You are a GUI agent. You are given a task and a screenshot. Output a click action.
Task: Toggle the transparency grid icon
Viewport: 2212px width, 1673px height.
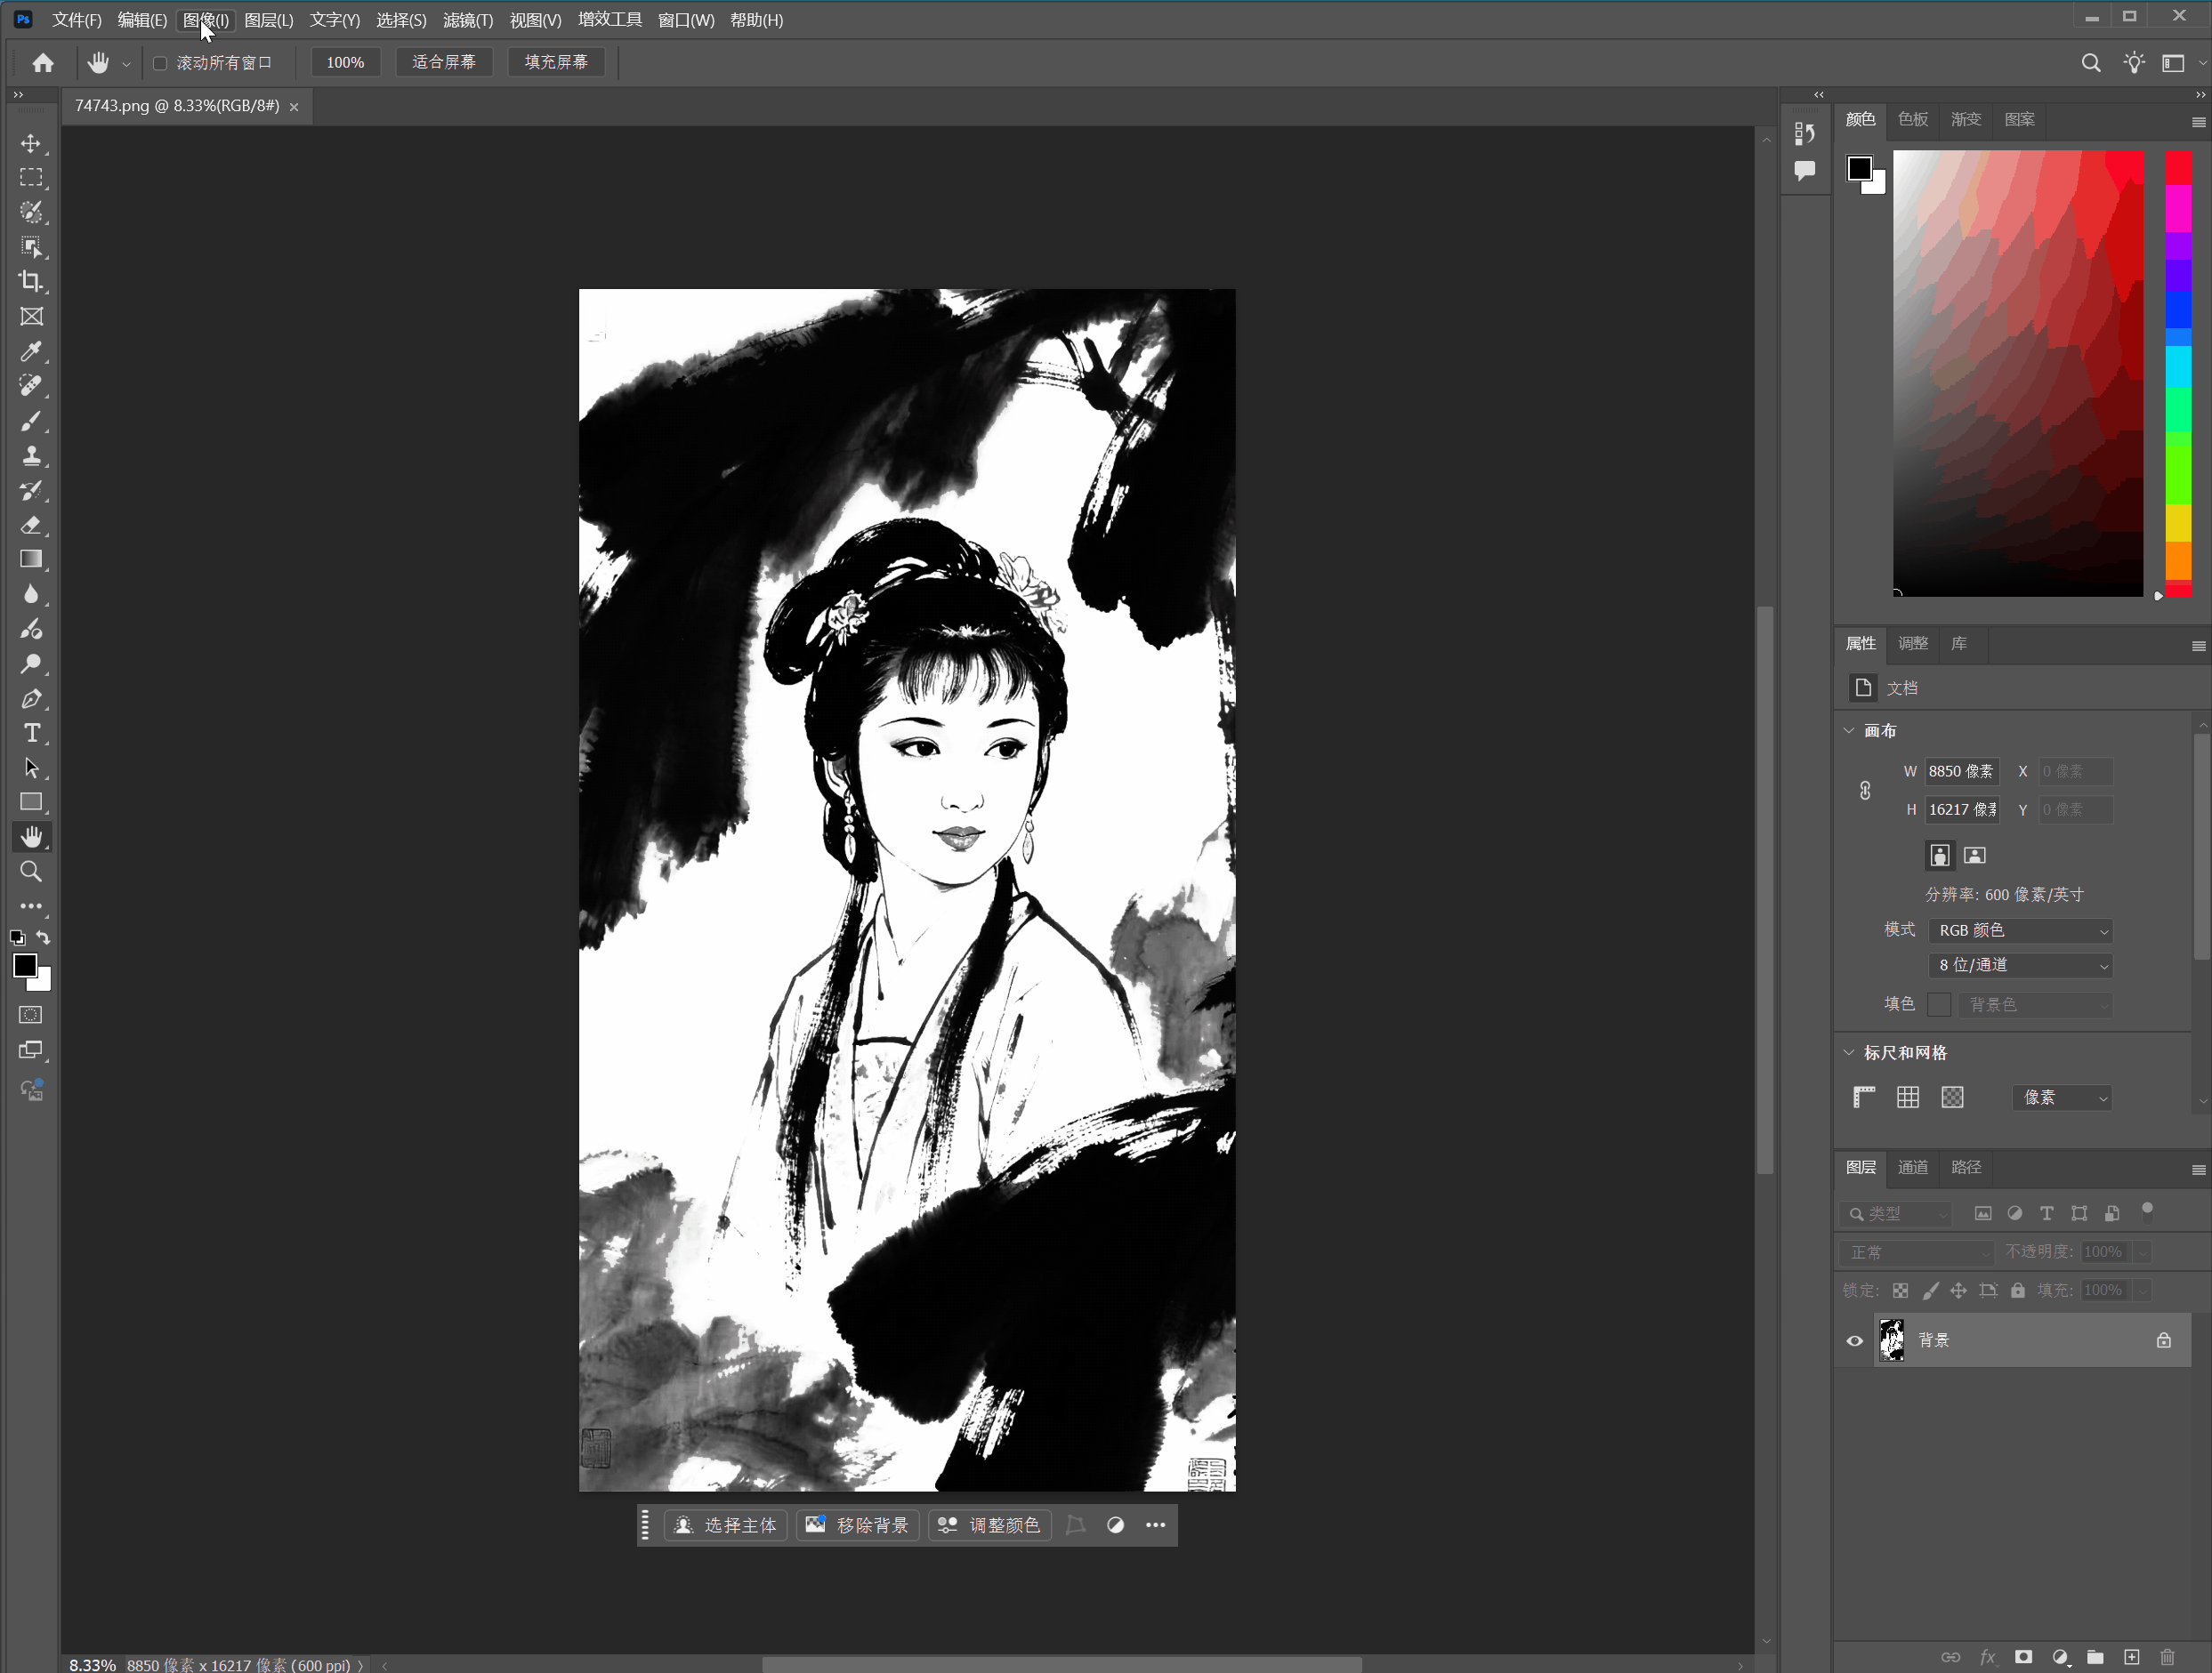click(1952, 1098)
